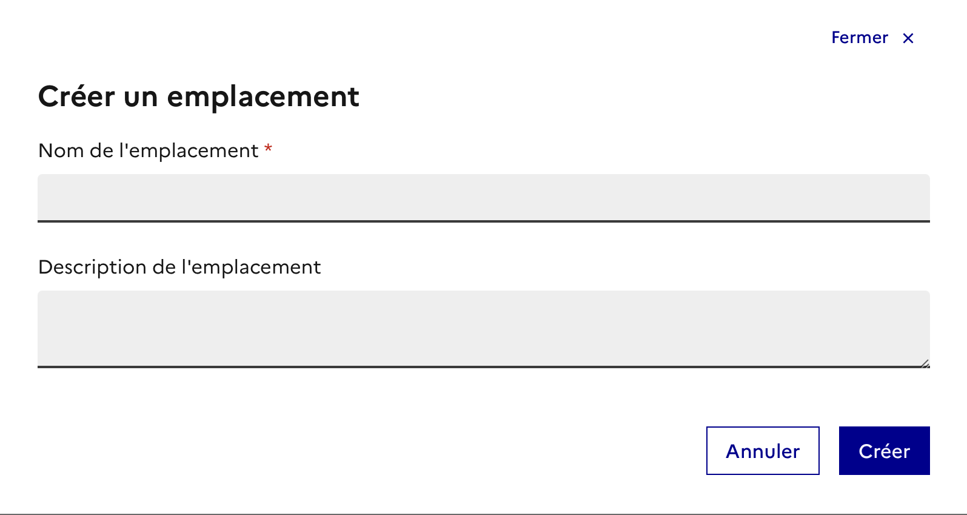Viewport: 967px width, 515px height.
Task: Click the "Nom de l'emplacement" label
Action: pyautogui.click(x=149, y=150)
